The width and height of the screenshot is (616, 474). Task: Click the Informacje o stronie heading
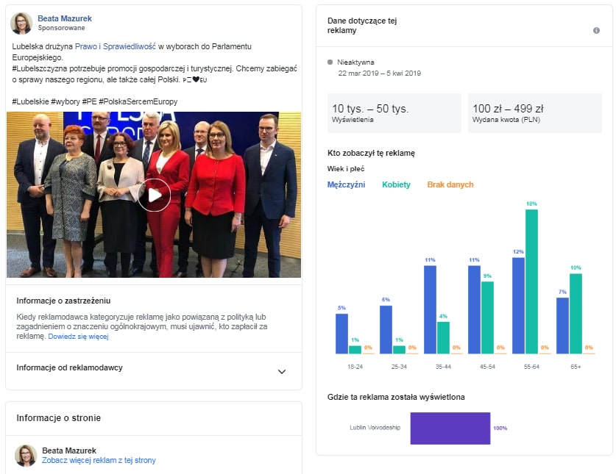click(59, 418)
